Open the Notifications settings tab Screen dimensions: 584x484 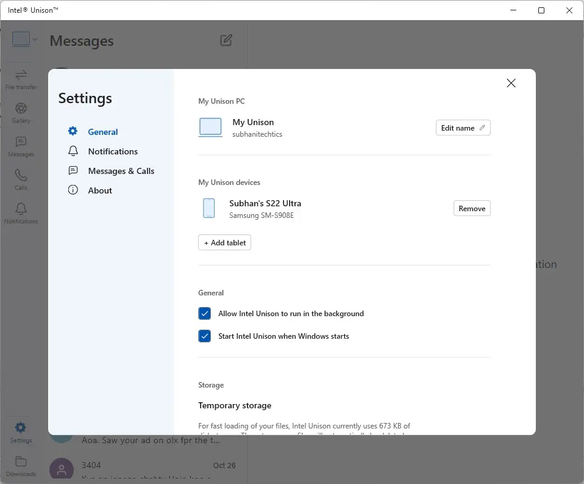click(113, 151)
